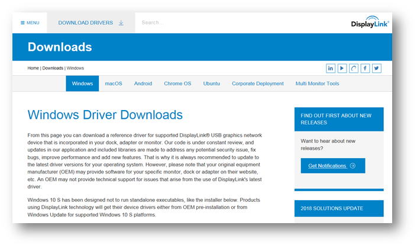Click the "Want to hear about new releases?" text
This screenshot has height=248, width=417.
328,144
